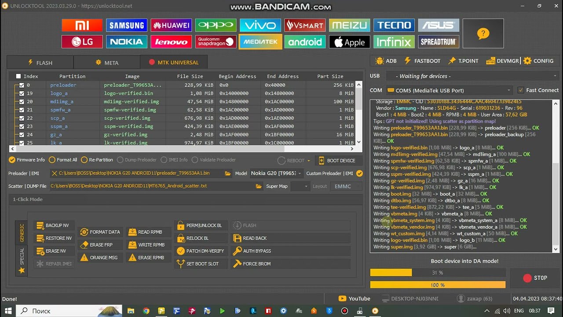Screen dimensions: 563x317
Task: Open the vivo brand tile
Action: [260, 25]
